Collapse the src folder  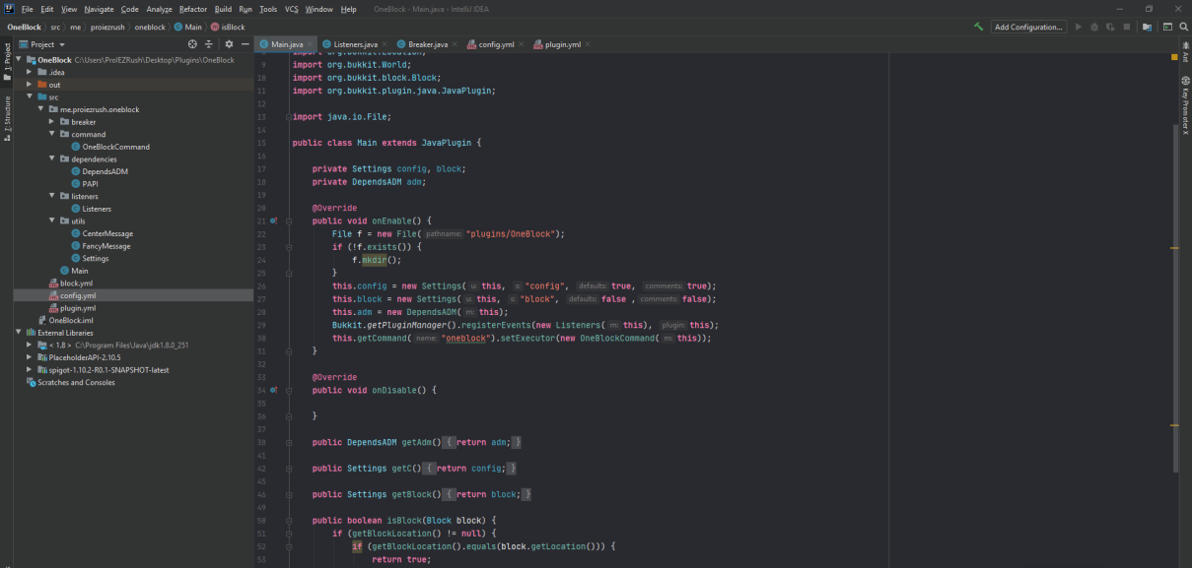[x=31, y=97]
